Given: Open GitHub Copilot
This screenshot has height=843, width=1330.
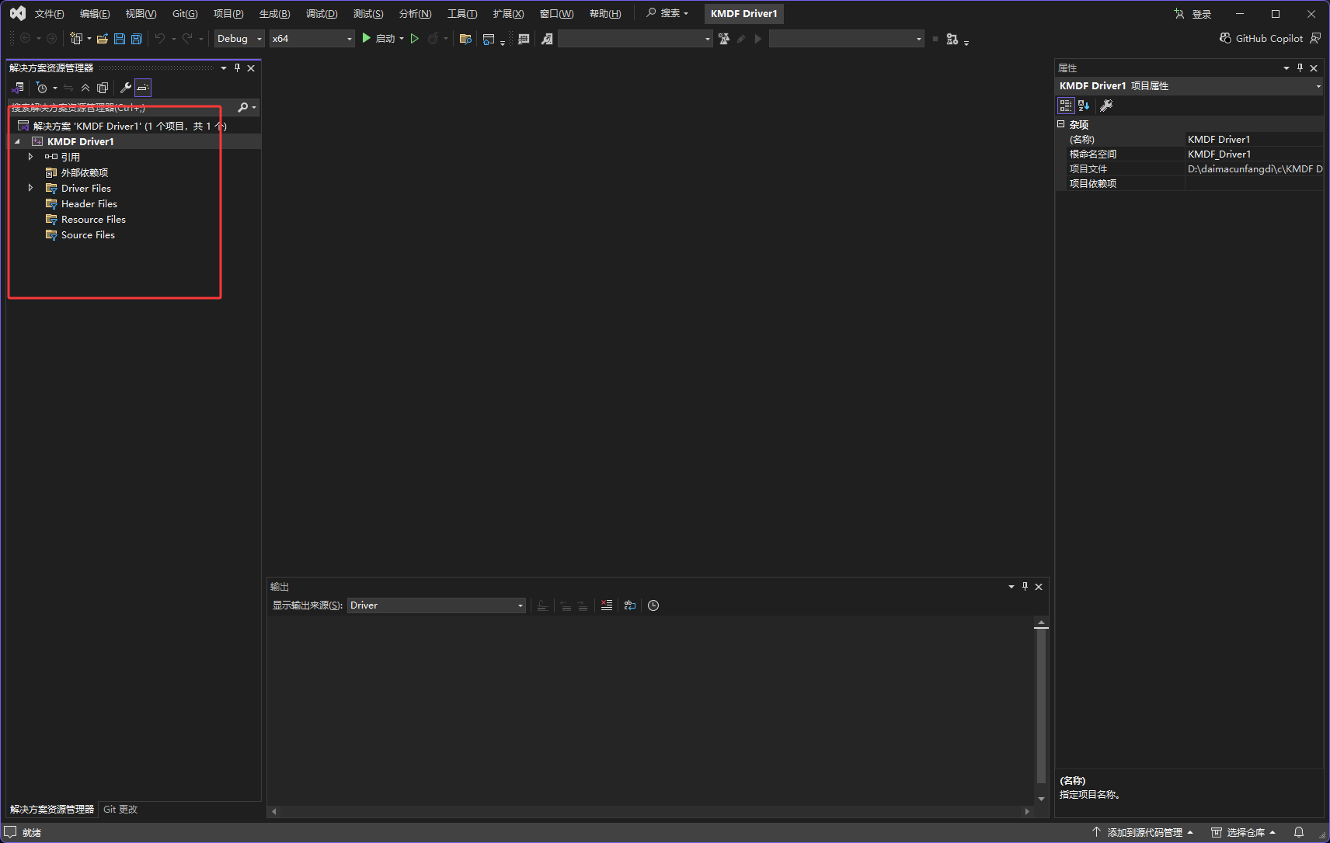Looking at the screenshot, I should click(1261, 38).
